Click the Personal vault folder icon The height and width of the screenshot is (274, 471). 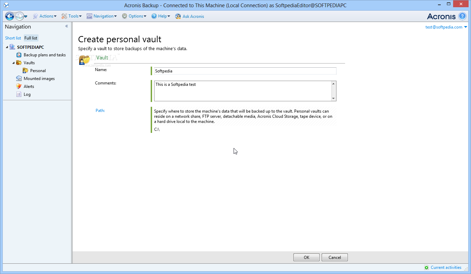(25, 71)
